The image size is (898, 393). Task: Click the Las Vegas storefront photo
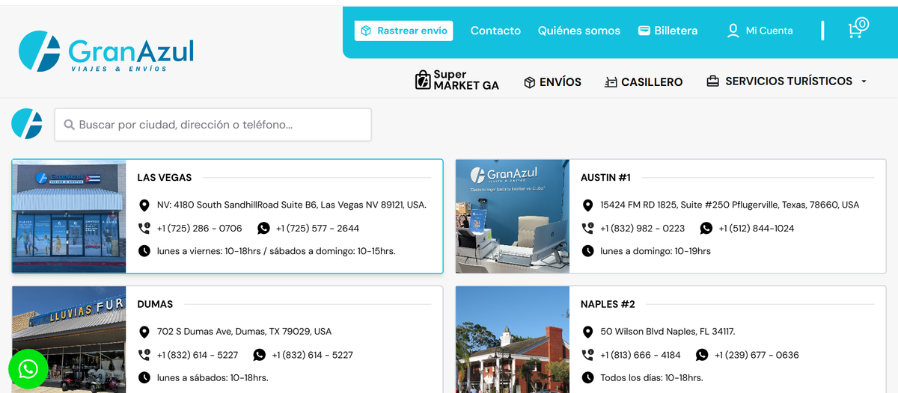[69, 216]
